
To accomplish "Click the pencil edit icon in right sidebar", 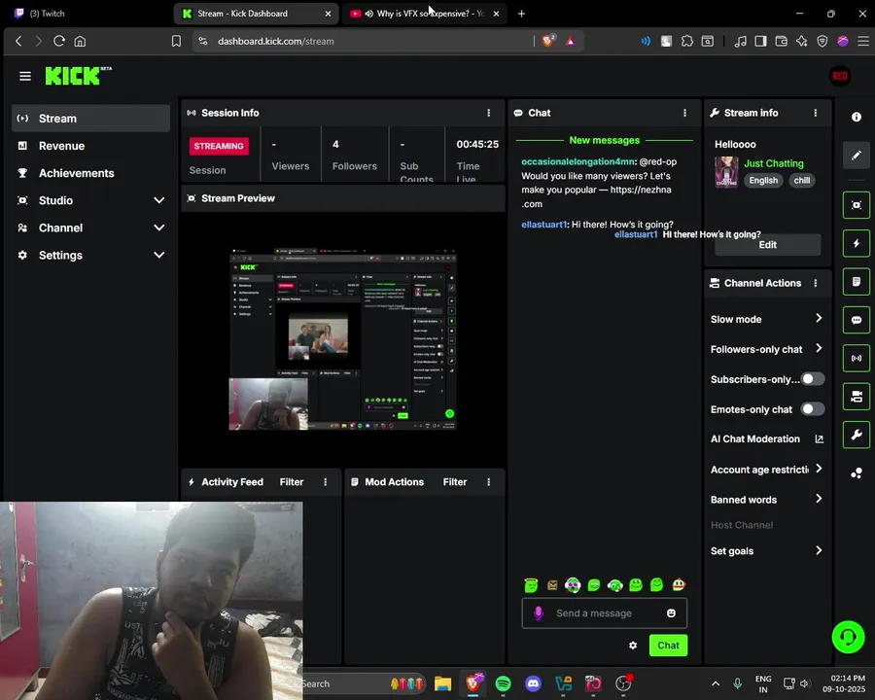I will 856,155.
